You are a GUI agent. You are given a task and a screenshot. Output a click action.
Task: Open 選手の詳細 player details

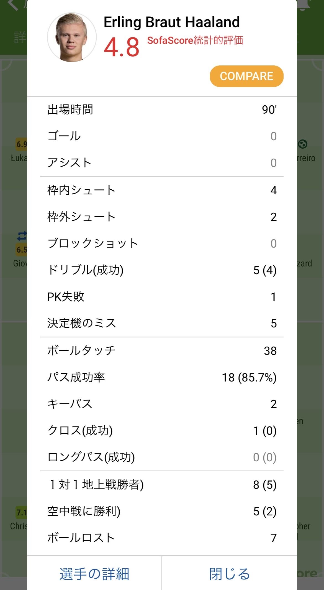point(94,574)
